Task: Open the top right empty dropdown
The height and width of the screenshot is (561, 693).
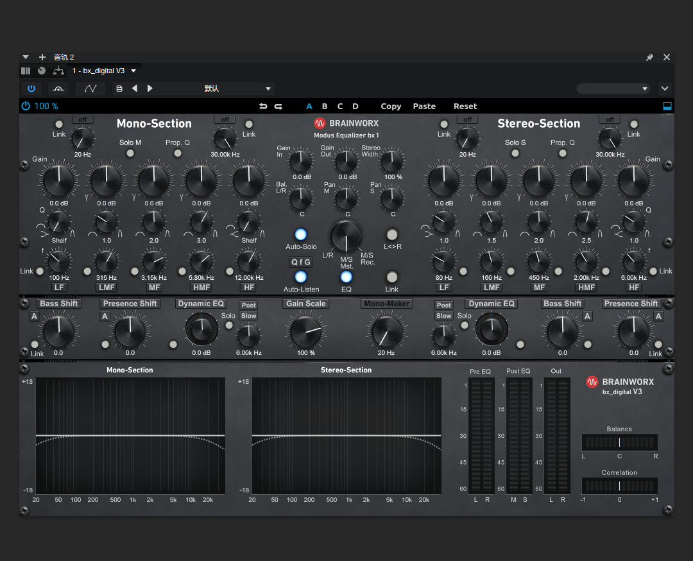Action: coord(613,89)
